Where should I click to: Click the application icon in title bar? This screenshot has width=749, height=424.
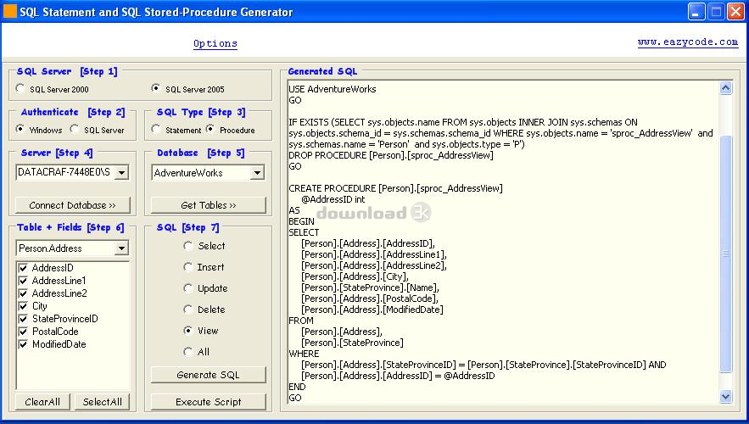[x=11, y=12]
